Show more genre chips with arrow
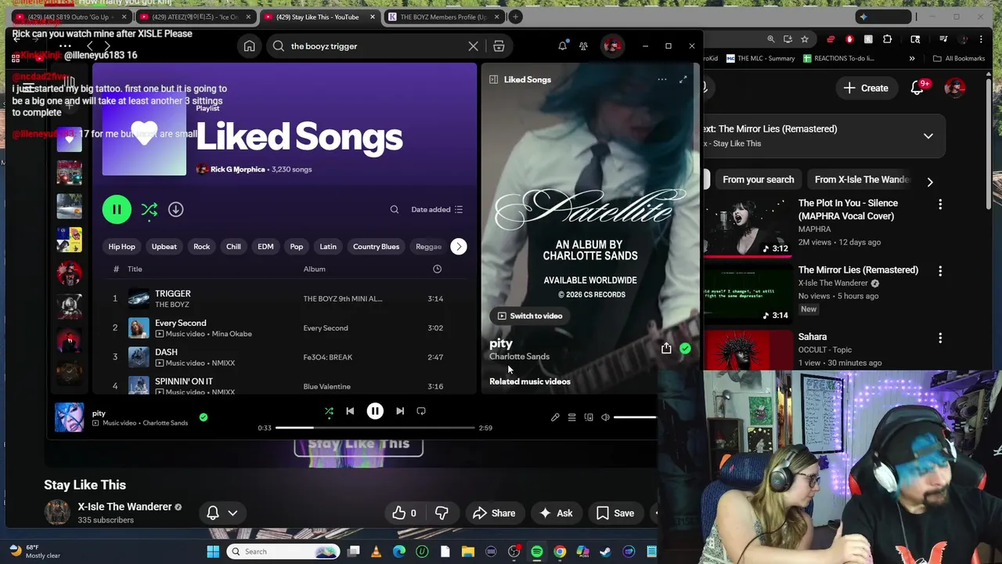 [459, 247]
